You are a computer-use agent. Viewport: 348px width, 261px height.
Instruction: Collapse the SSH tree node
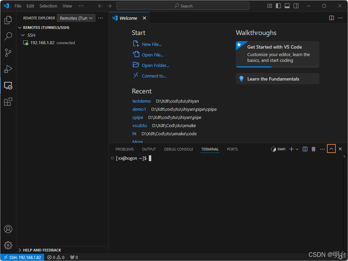[23, 35]
